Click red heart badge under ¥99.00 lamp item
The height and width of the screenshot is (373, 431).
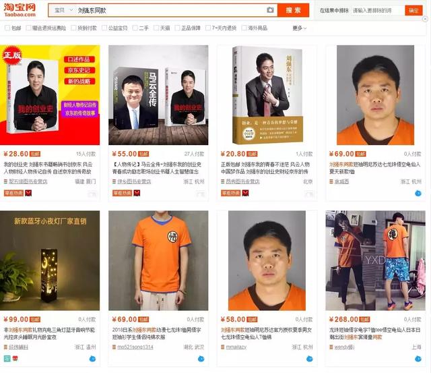(15, 359)
